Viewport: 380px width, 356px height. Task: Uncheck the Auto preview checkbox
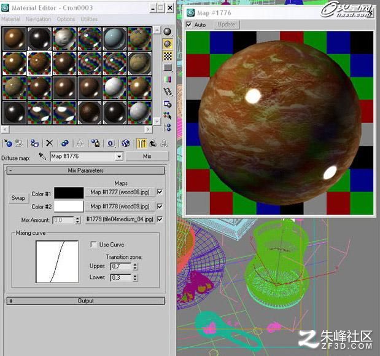[189, 25]
